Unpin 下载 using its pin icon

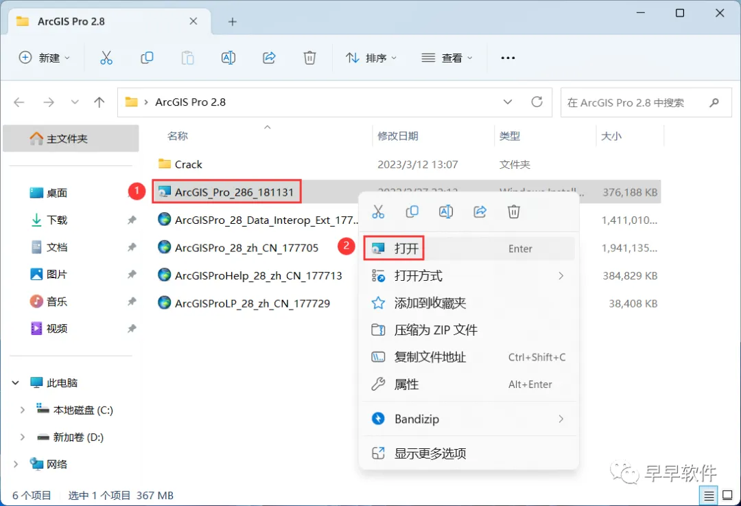(x=132, y=220)
